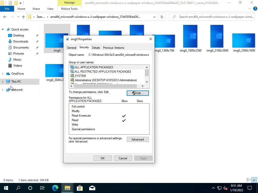
Task: Open the Home ribbon tab
Action: [21, 9]
